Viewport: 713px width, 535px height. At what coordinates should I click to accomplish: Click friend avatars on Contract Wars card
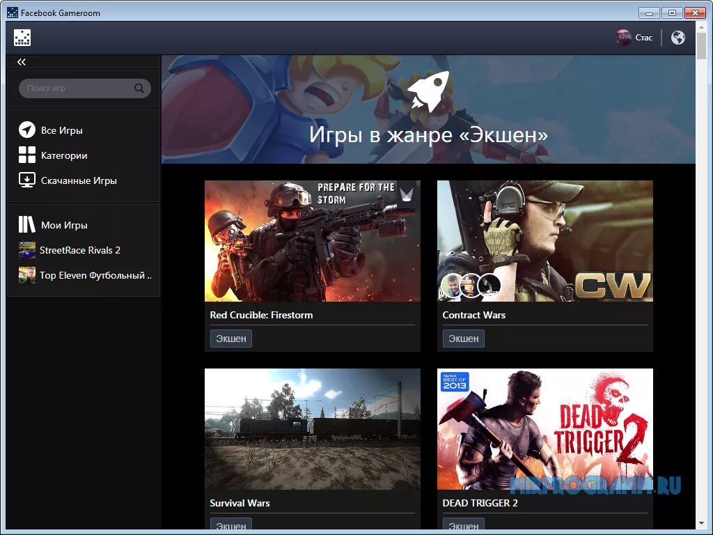[471, 285]
